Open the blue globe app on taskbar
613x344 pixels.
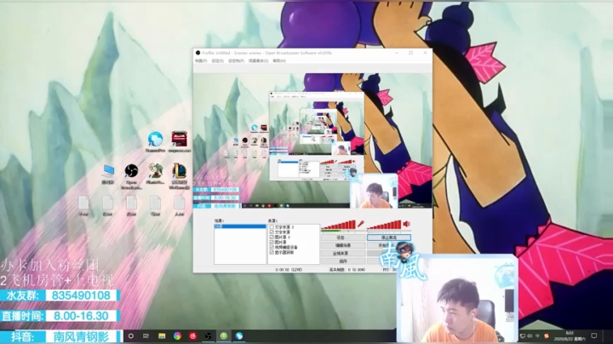coord(239,335)
